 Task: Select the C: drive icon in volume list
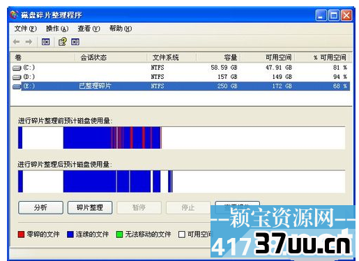(17, 68)
